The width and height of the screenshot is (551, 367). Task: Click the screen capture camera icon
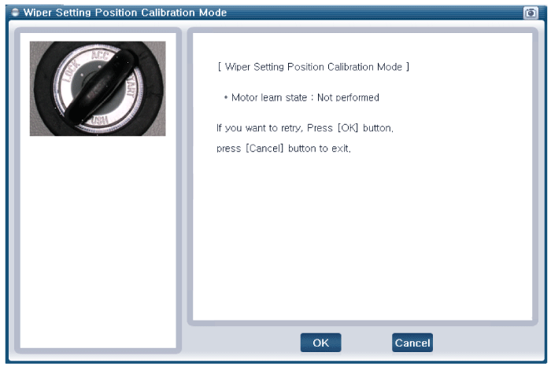pyautogui.click(x=530, y=13)
